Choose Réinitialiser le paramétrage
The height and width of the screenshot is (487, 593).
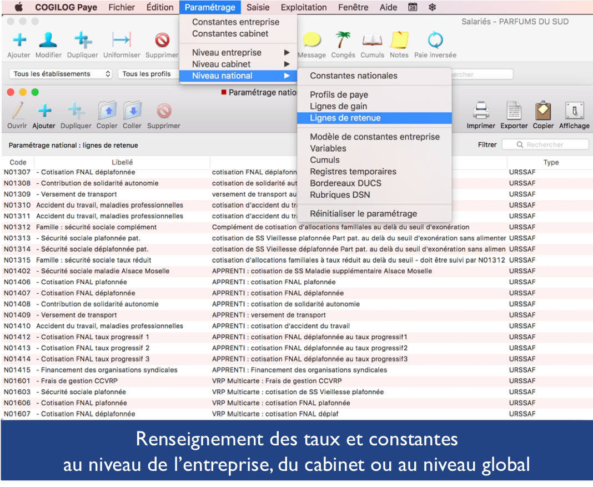[374, 214]
